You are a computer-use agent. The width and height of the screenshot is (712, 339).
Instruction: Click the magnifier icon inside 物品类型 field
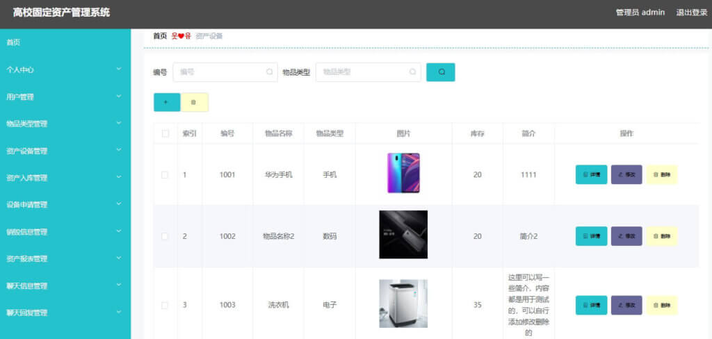tap(412, 72)
